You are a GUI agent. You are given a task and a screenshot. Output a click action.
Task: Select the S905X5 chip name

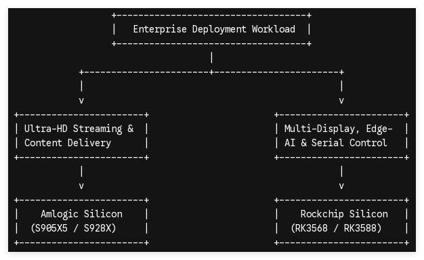pyautogui.click(x=51, y=228)
